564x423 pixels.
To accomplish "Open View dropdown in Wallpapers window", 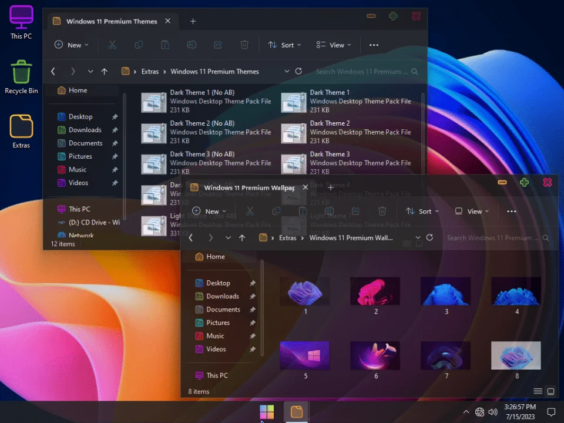I will [x=472, y=211].
